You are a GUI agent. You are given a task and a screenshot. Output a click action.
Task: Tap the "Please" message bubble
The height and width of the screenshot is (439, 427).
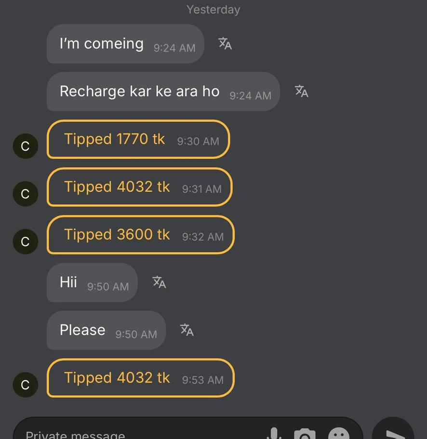106,330
